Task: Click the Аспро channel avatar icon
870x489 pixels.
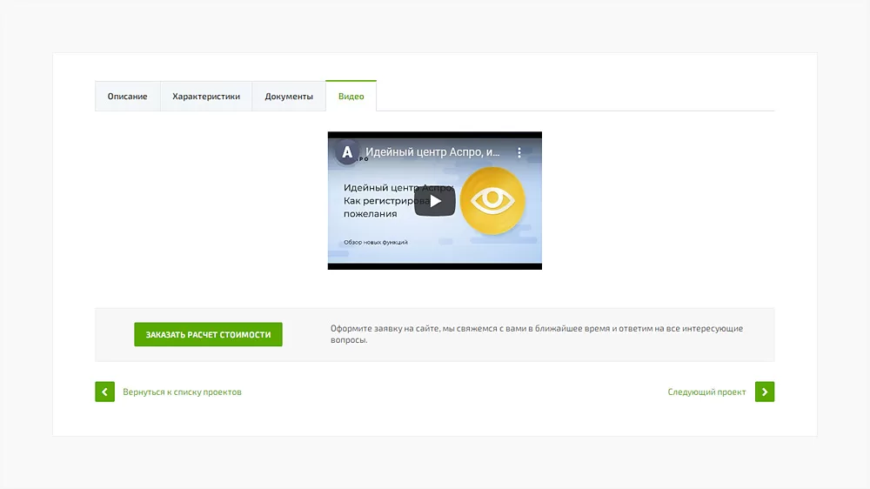Action: (x=347, y=152)
